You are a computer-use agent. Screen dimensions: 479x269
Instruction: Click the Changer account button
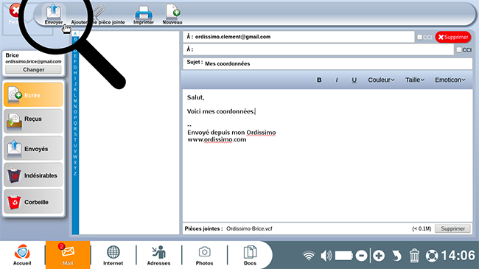point(33,70)
